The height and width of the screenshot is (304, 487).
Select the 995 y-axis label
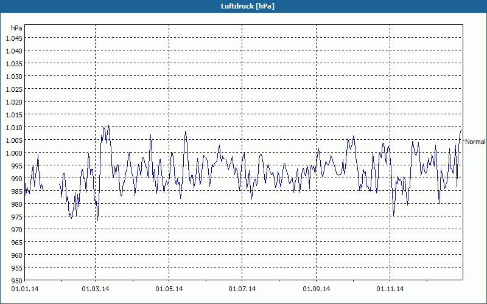coord(17,165)
